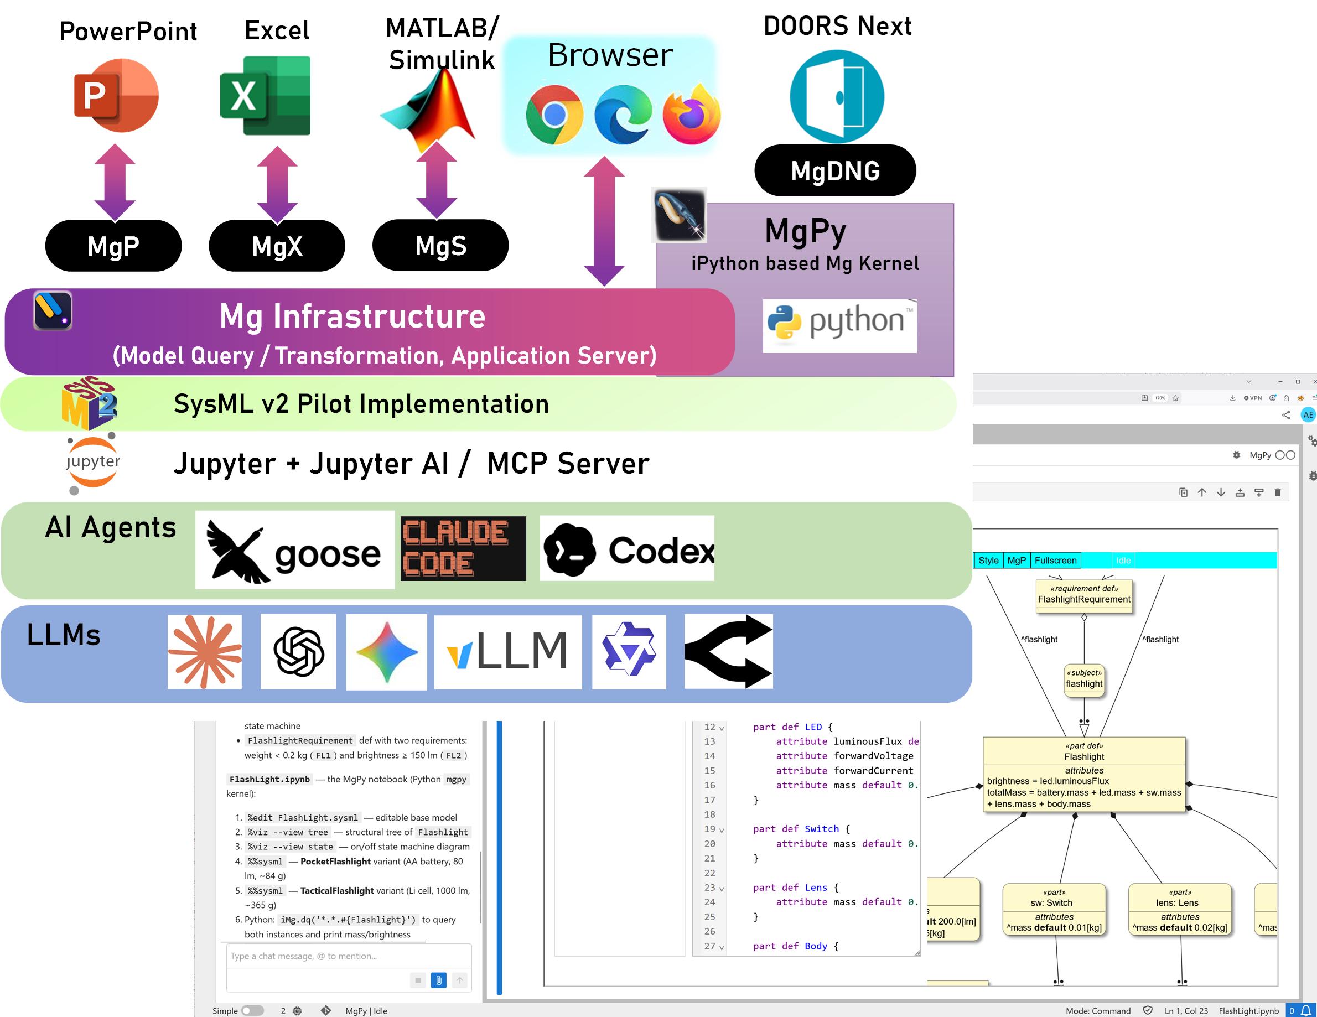The height and width of the screenshot is (1017, 1317).
Task: Click the Codex logo
Action: 627,548
